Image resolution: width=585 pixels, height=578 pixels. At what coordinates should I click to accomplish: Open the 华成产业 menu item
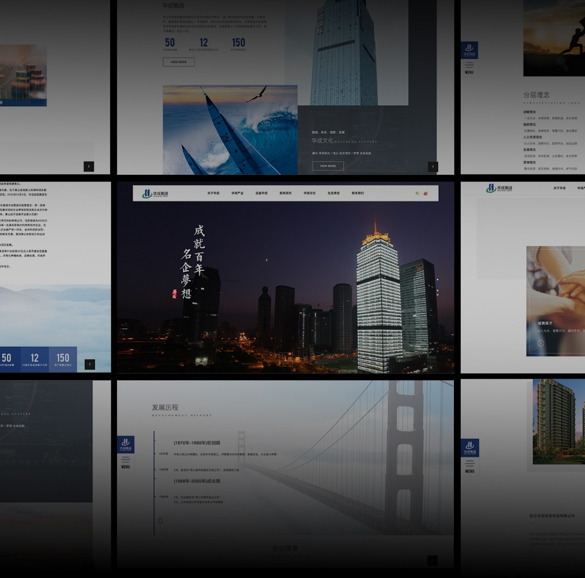point(237,193)
